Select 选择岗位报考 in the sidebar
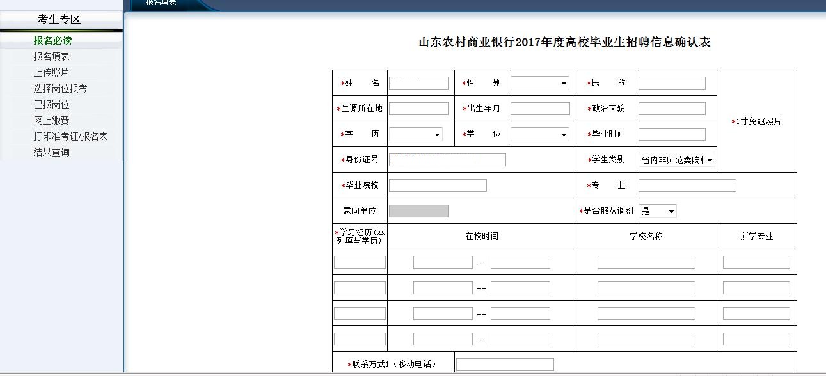Screen dimensions: 826x376 tap(60, 88)
